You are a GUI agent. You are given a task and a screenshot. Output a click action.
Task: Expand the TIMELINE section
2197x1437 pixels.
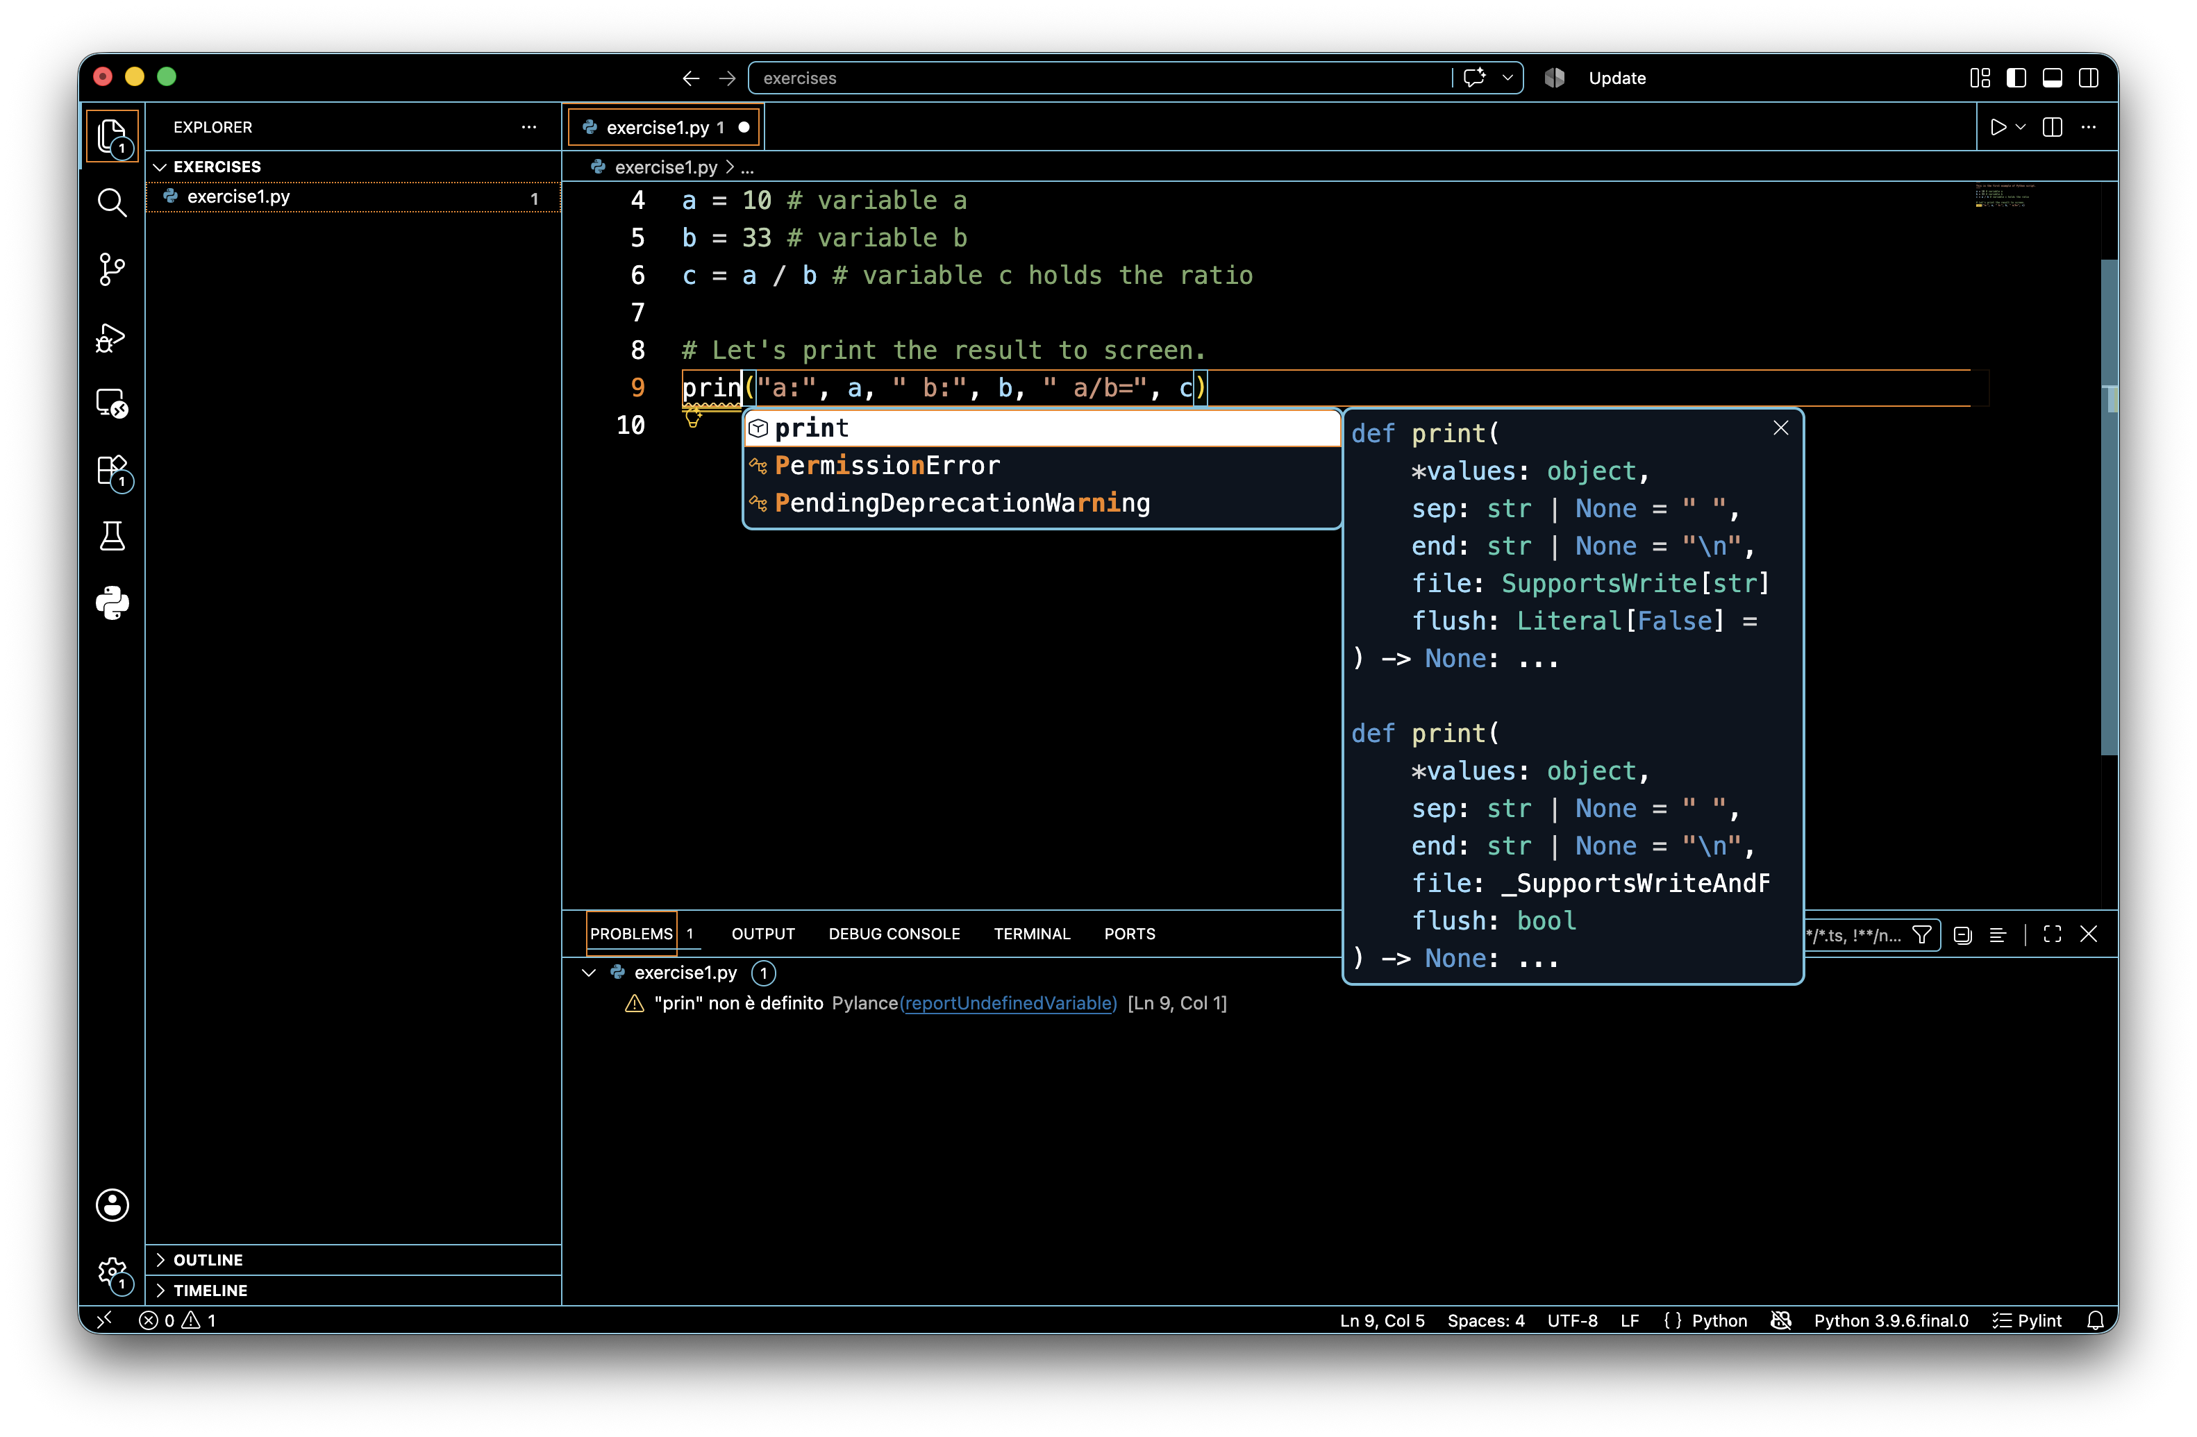pos(353,1291)
